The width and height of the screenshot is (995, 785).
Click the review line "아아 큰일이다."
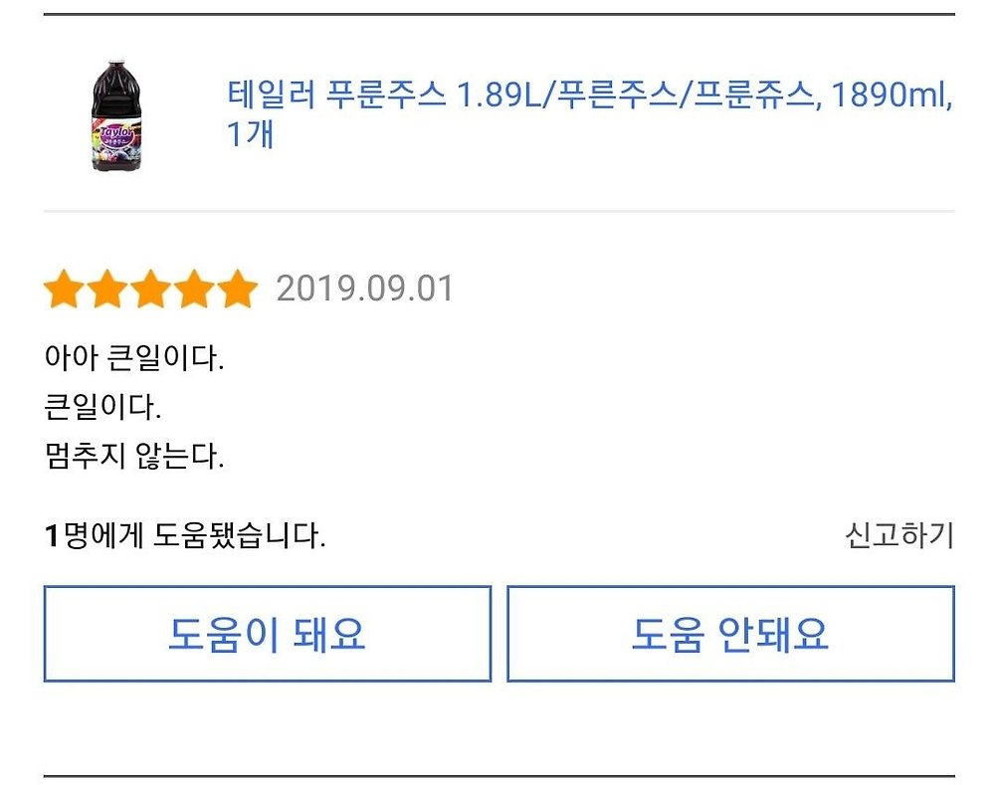134,357
